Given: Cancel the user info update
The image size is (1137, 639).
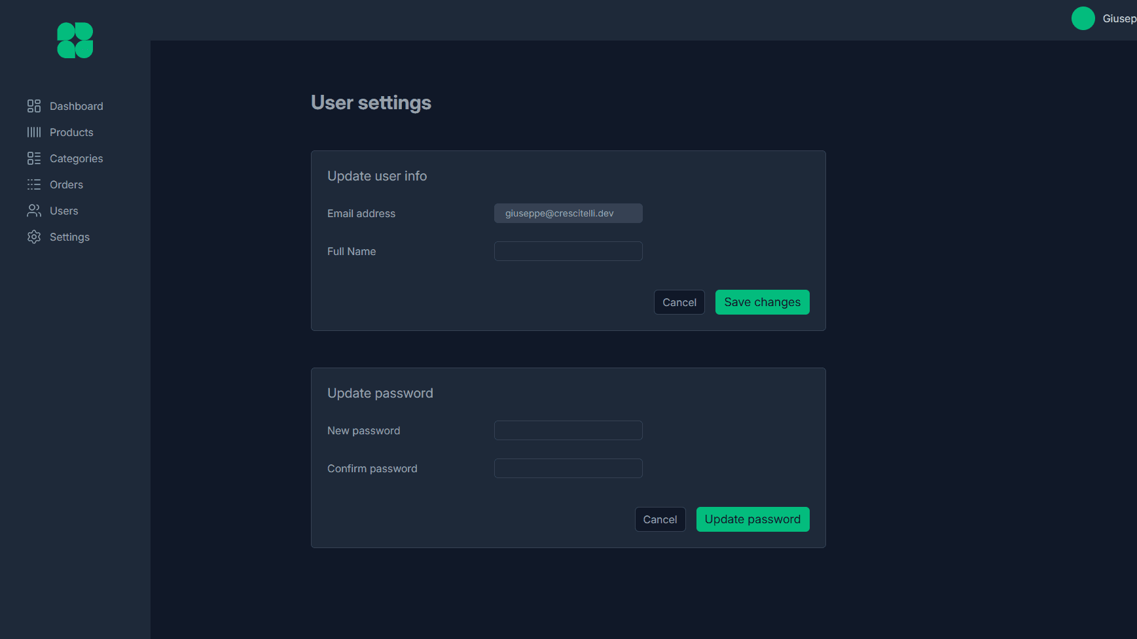Looking at the screenshot, I should (x=679, y=302).
